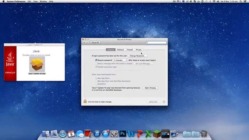The height and width of the screenshot is (140, 249).
Task: Select Mac App Store and identified developers
Action: click(96, 81)
